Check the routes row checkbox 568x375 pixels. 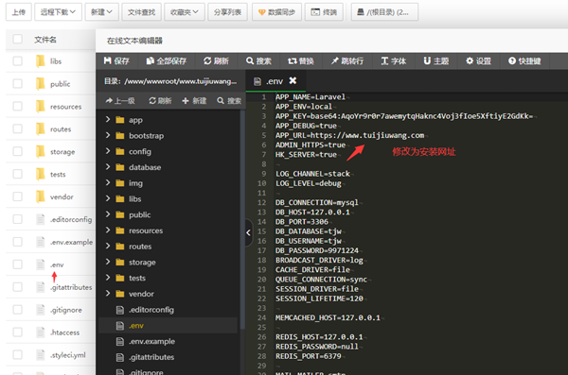tap(17, 128)
